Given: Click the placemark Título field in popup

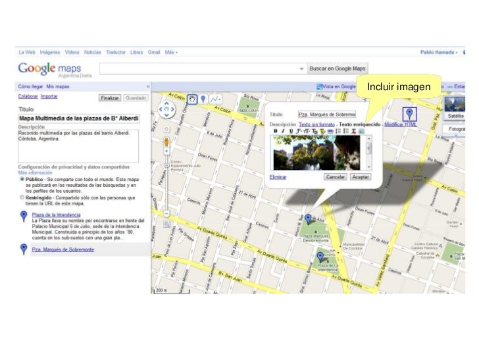Looking at the screenshot, I should tap(327, 115).
